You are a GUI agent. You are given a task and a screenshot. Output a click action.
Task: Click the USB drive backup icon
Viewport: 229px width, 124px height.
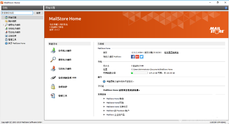53,78
